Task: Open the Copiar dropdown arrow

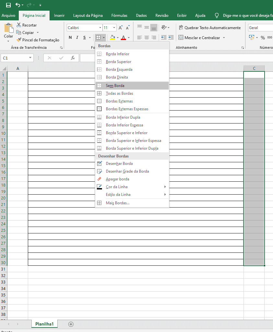Action: [x=38, y=33]
